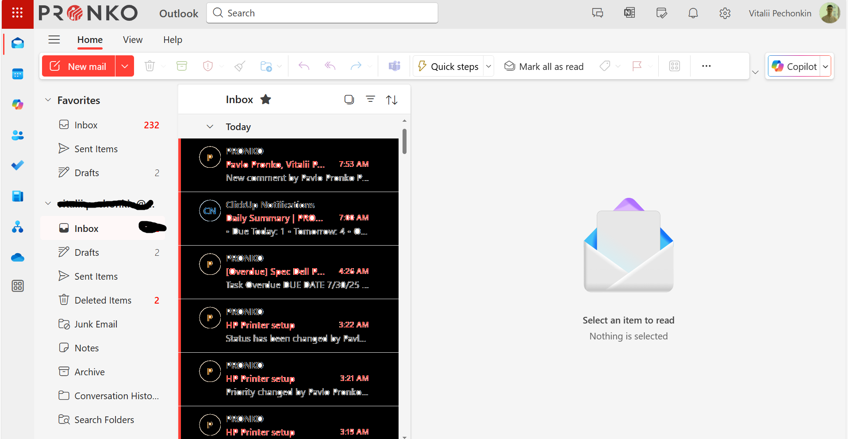Expand the ribbon with the chevron
Image resolution: width=848 pixels, height=439 pixels.
point(756,73)
